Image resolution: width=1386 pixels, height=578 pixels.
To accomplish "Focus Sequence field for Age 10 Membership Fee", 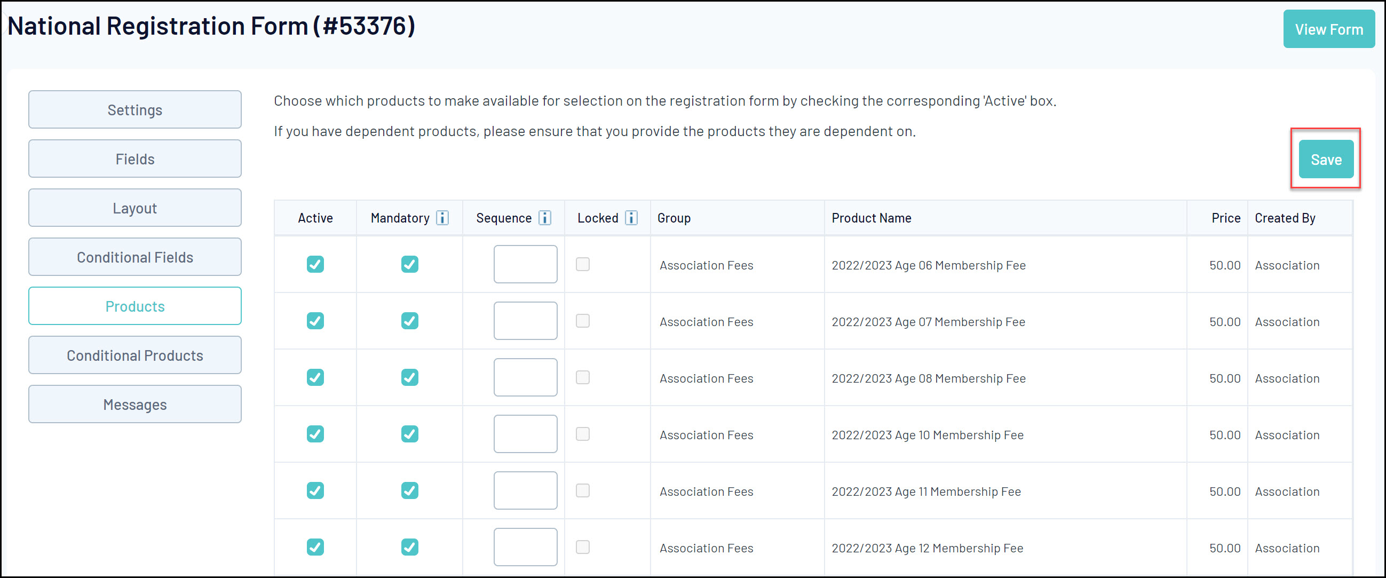I will (525, 434).
